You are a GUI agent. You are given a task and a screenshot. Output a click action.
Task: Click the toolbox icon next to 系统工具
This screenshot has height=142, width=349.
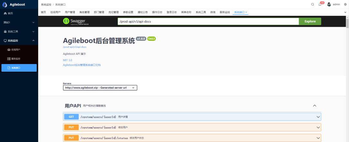(x=5, y=32)
